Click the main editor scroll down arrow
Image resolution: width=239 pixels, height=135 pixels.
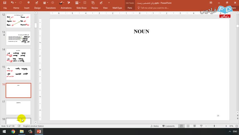[238, 112]
